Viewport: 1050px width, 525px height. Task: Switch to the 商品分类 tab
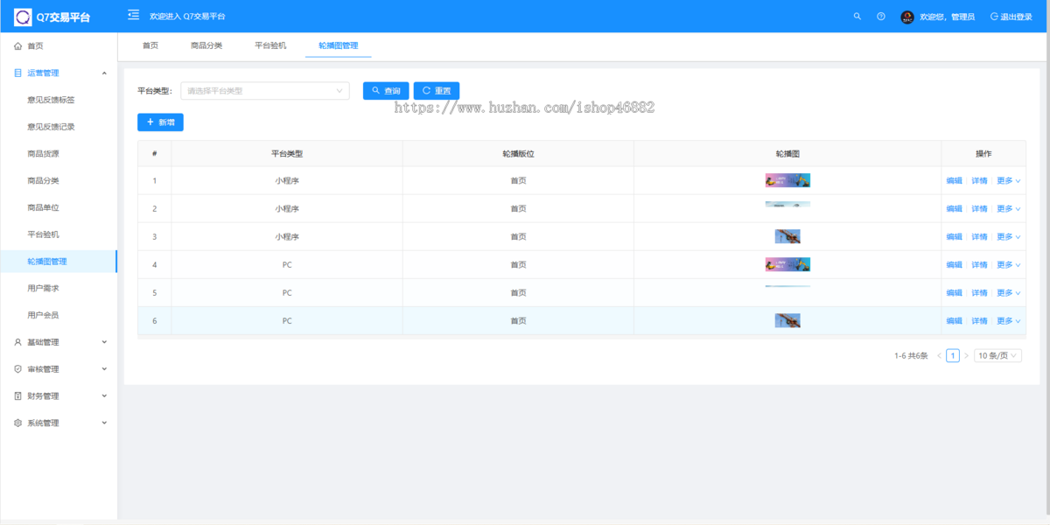point(206,45)
